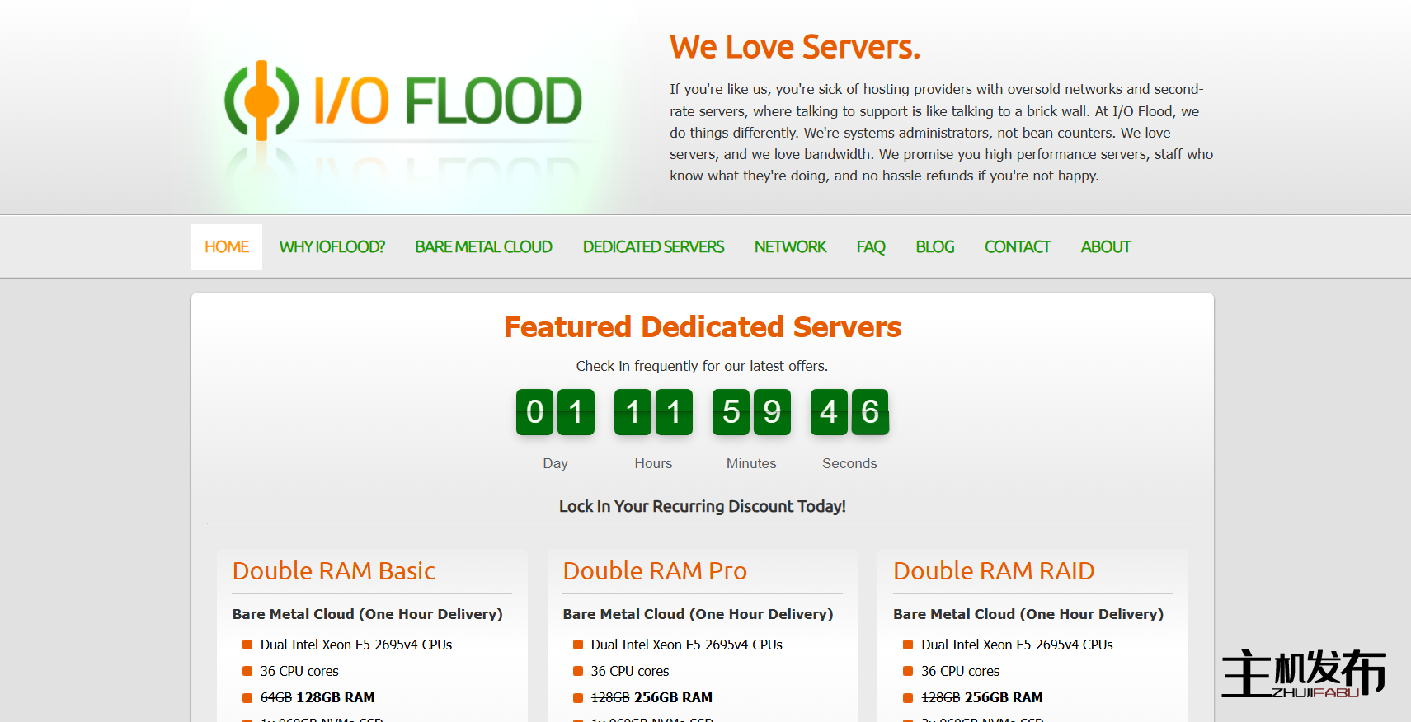Open the Bare Metal Cloud page
Viewport: 1411px width, 722px height.
click(x=483, y=247)
